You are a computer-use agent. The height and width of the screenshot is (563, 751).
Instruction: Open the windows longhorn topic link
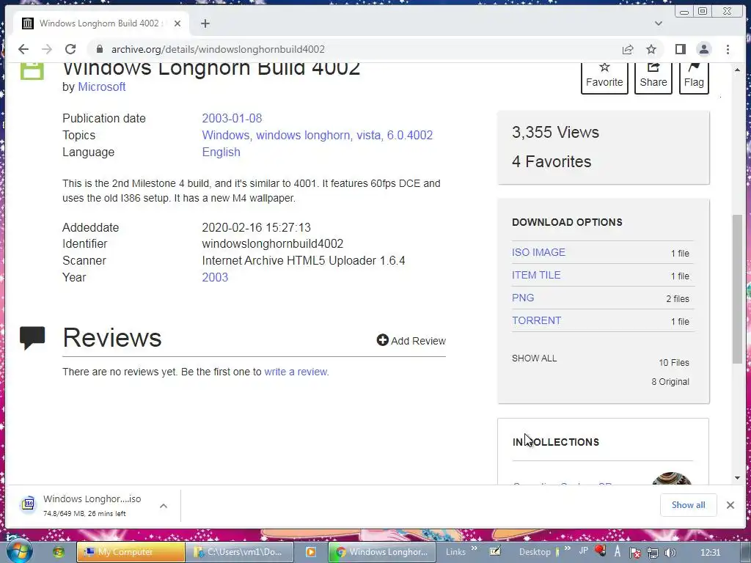(303, 136)
